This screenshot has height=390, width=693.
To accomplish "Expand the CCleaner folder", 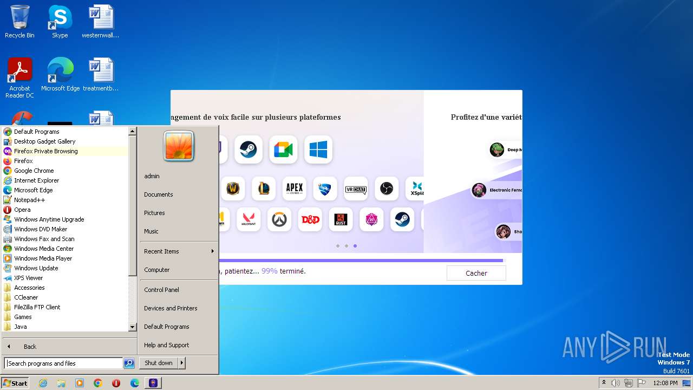I will (65, 297).
